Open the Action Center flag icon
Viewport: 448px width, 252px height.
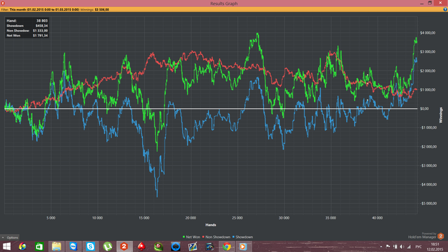click(x=388, y=247)
